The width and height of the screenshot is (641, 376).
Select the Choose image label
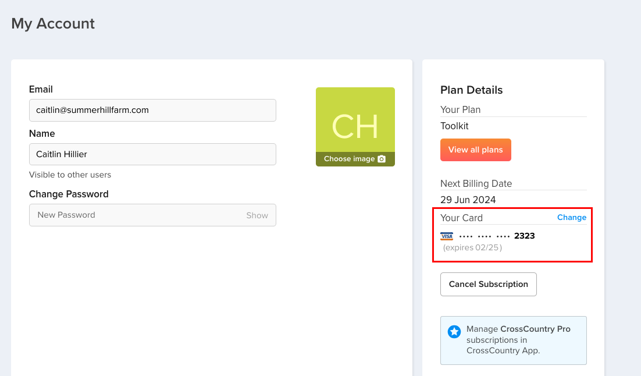pyautogui.click(x=349, y=159)
